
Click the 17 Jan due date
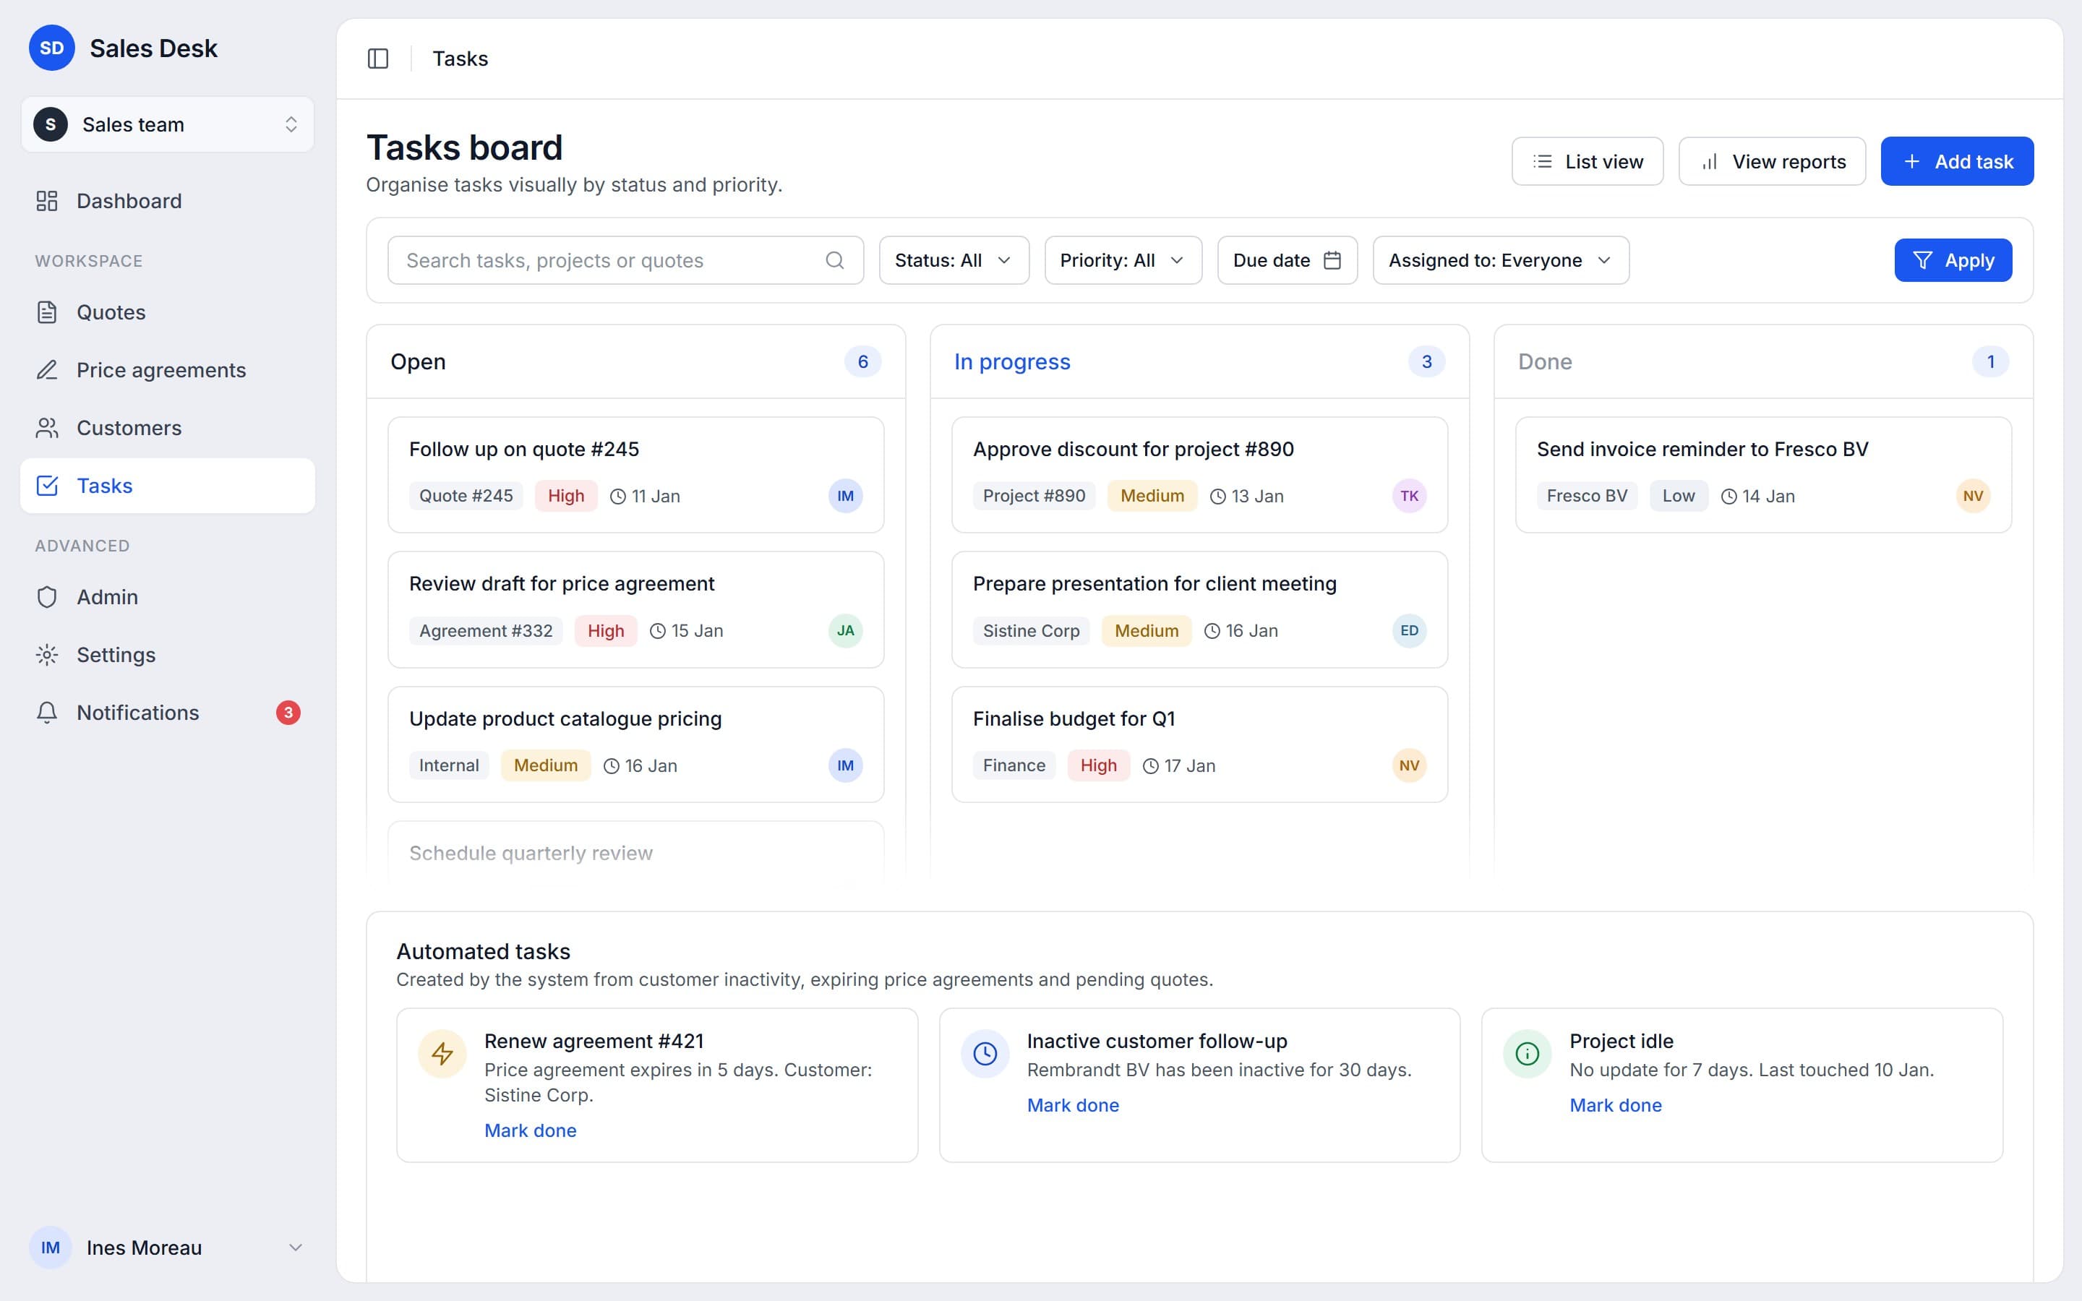click(1178, 766)
